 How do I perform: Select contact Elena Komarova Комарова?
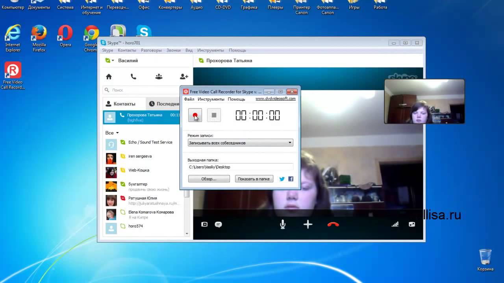(x=143, y=214)
